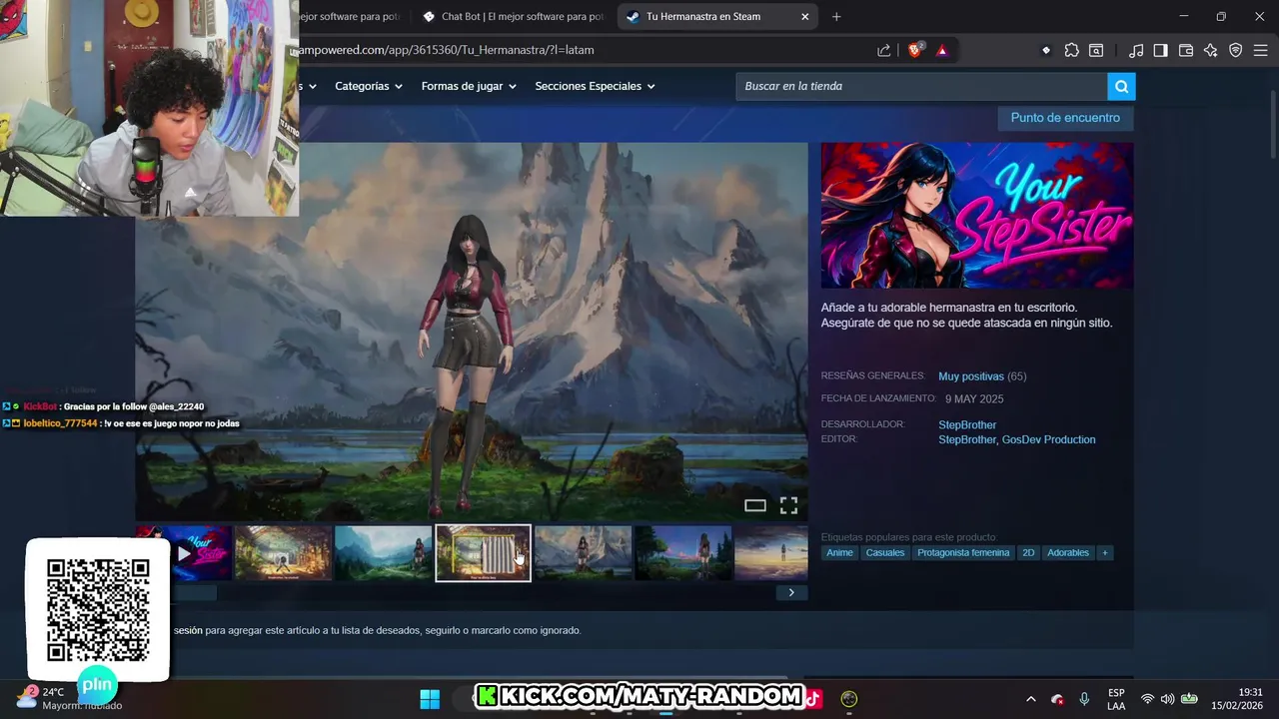Advance the thumbnail strip with right arrow
The image size is (1279, 719).
[x=791, y=592]
